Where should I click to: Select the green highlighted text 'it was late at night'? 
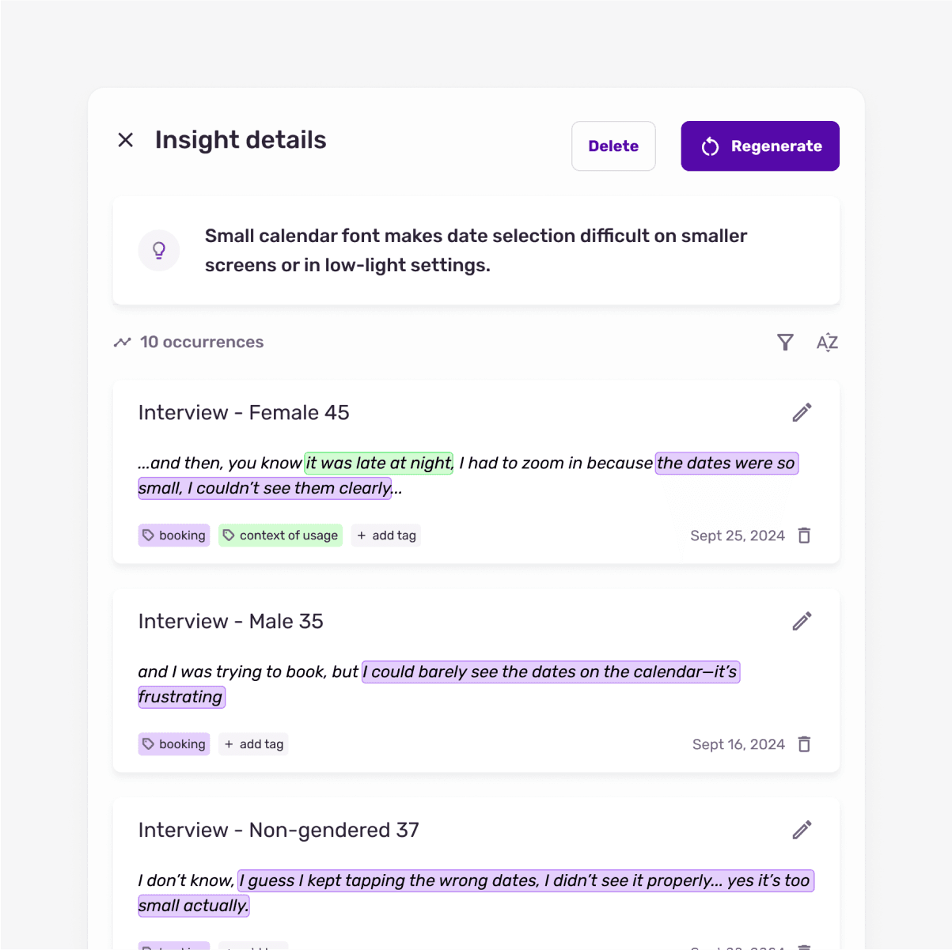tap(377, 463)
